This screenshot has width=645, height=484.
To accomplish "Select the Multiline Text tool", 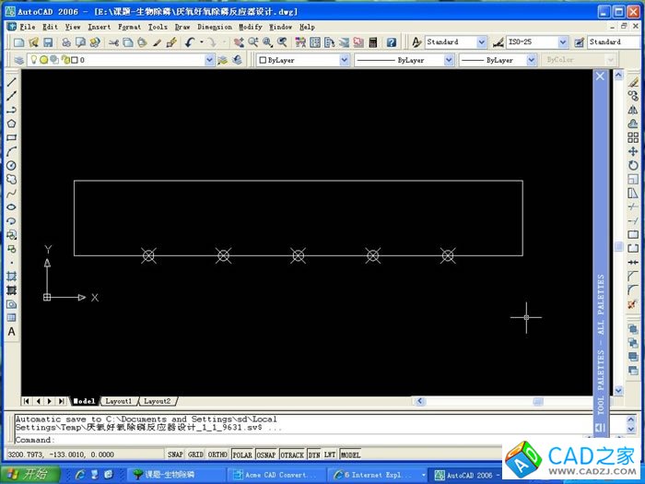I will [12, 332].
